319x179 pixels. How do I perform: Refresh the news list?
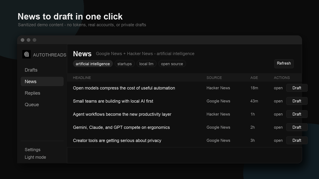(x=284, y=64)
